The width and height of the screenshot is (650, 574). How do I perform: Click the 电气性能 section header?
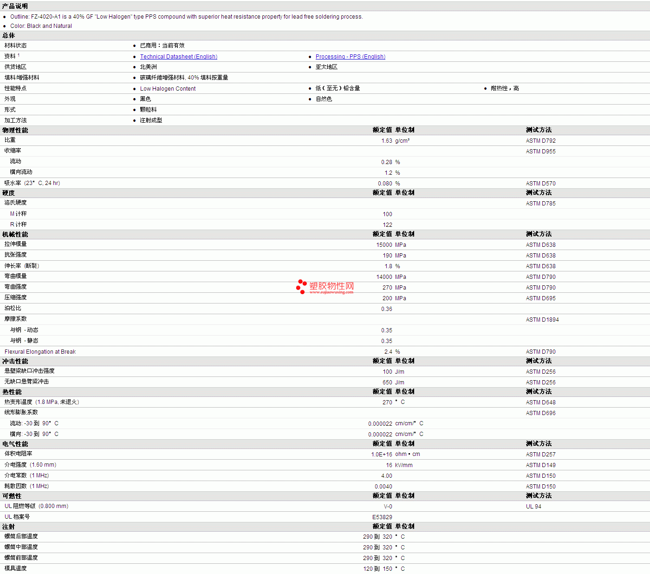(15, 444)
